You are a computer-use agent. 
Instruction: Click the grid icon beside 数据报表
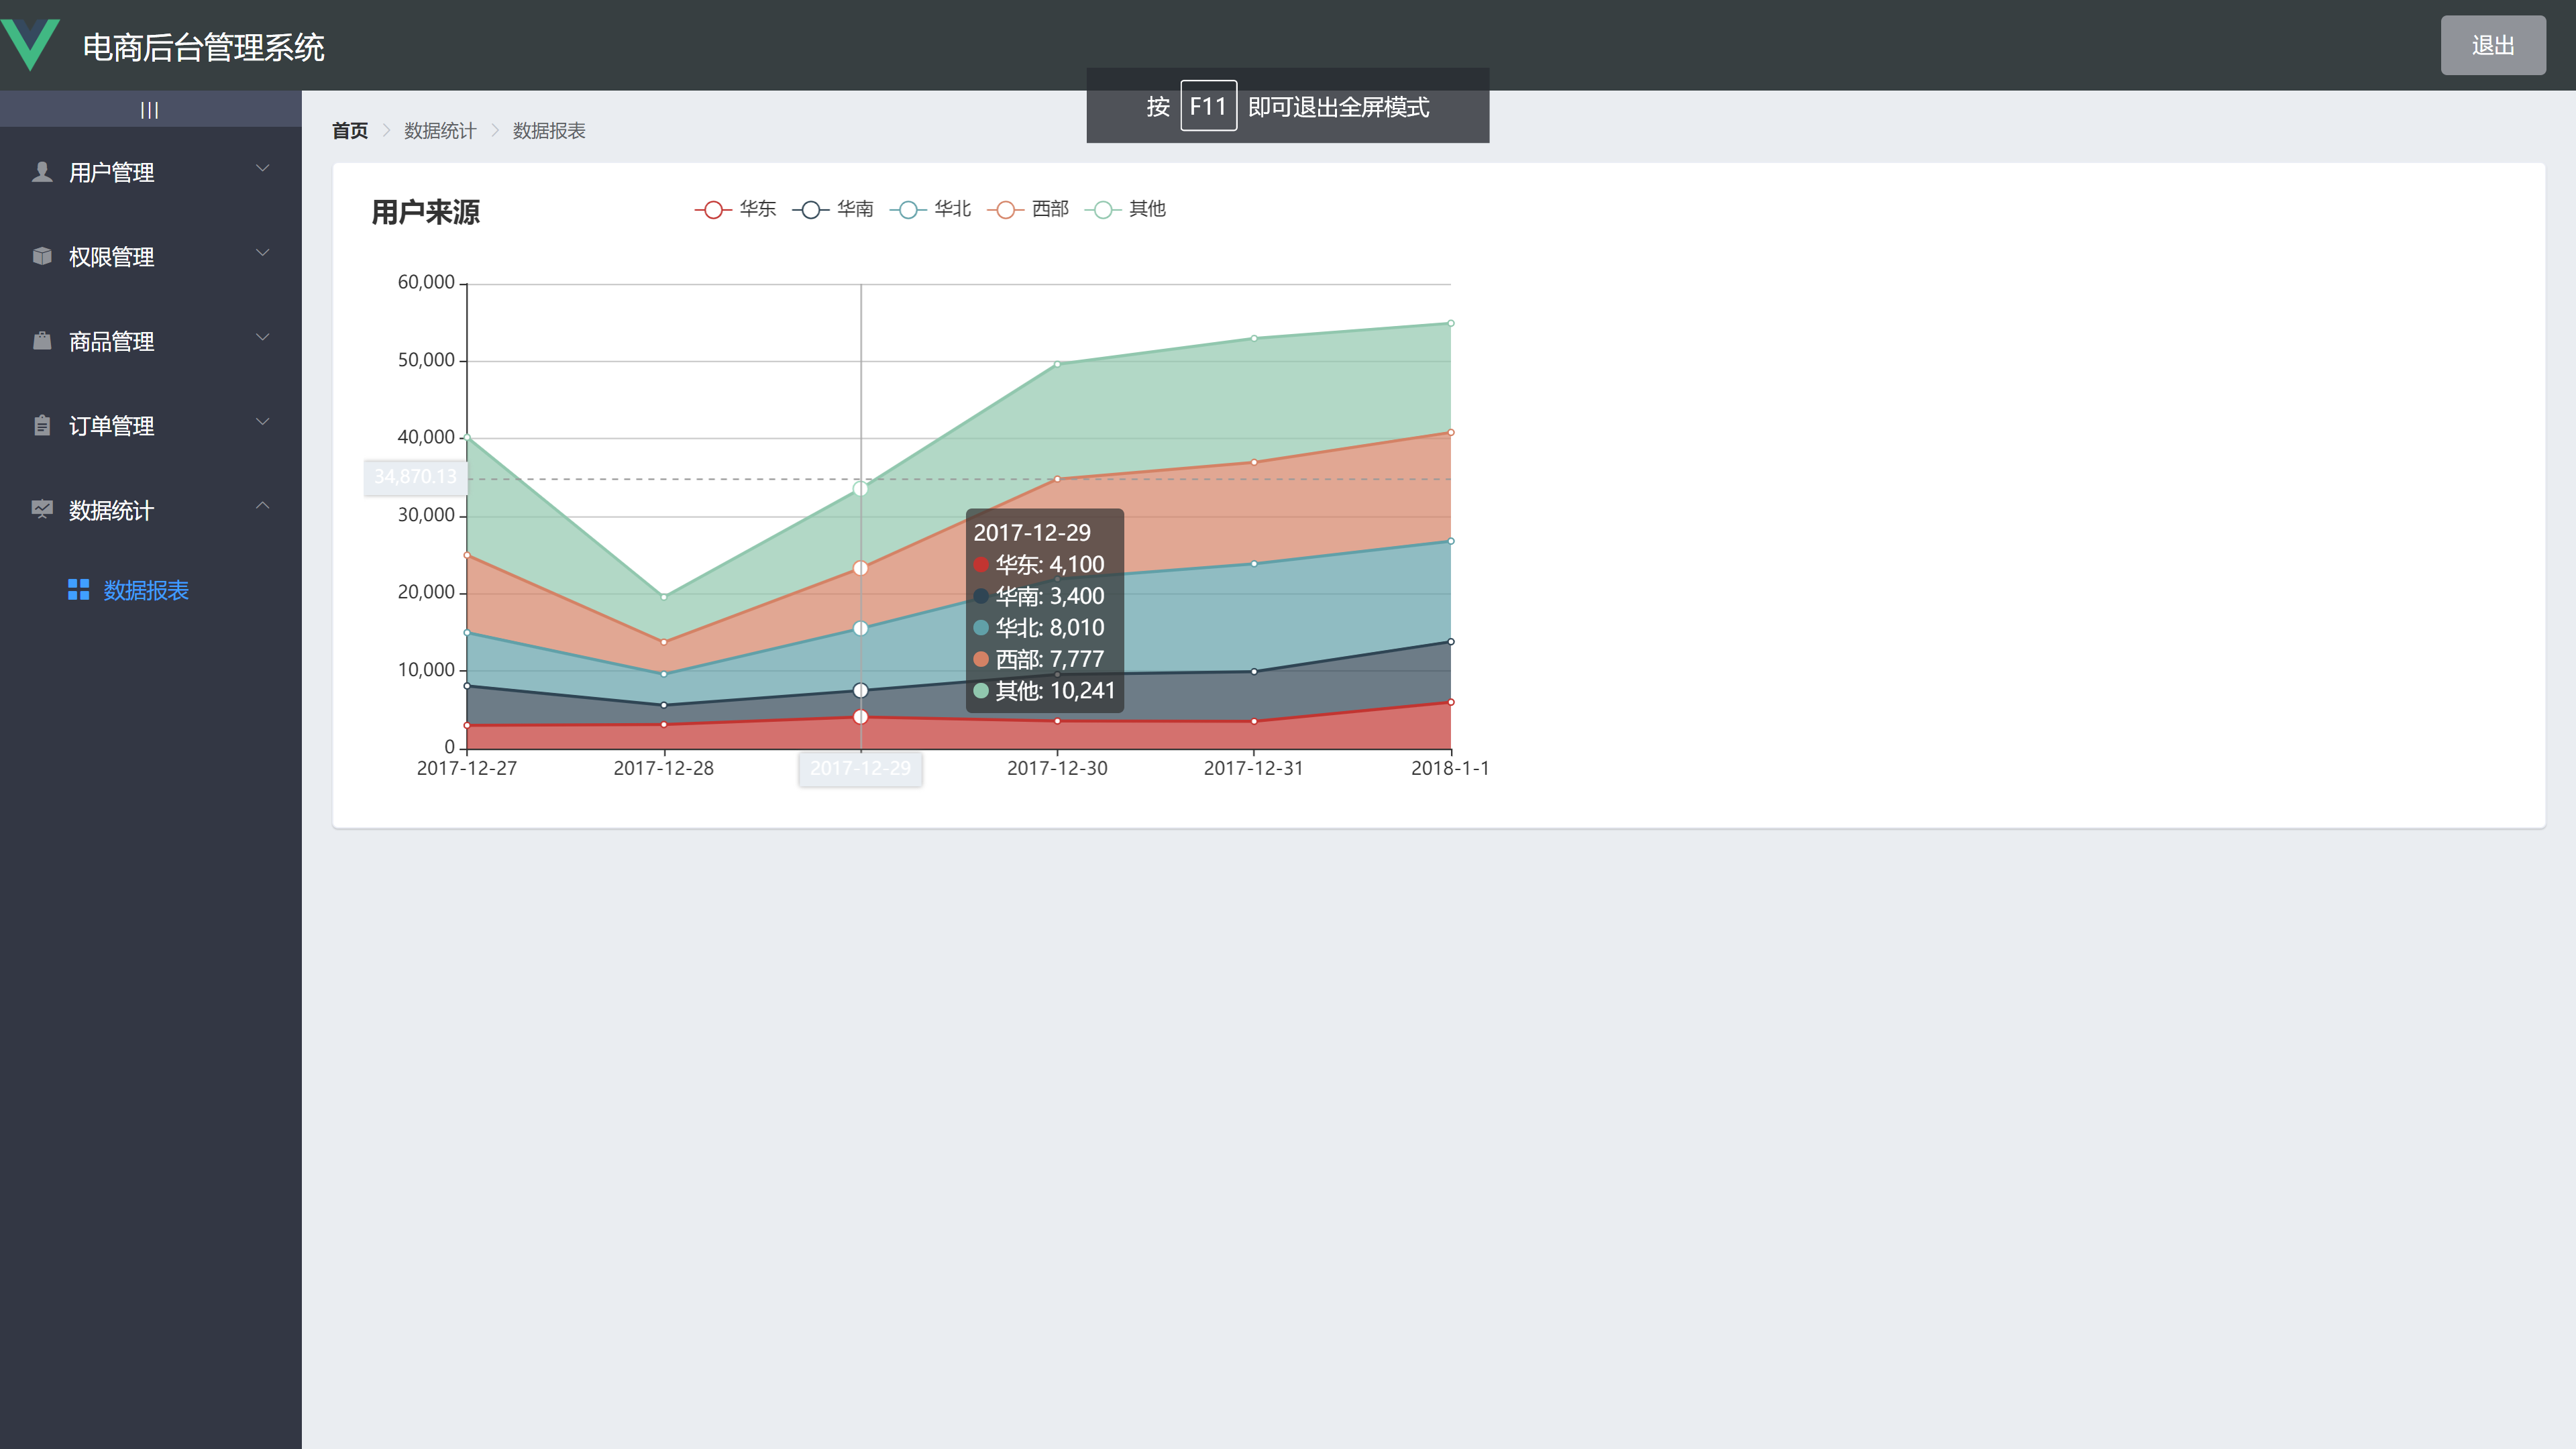coord(78,590)
